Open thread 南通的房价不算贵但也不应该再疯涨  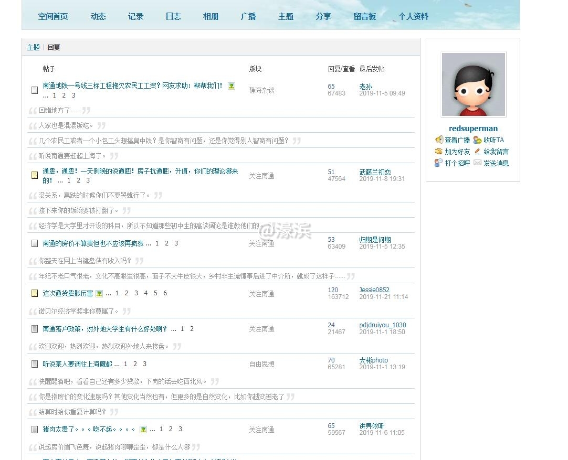[93, 243]
